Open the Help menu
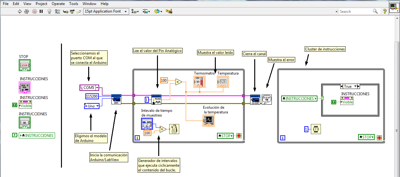 point(105,4)
